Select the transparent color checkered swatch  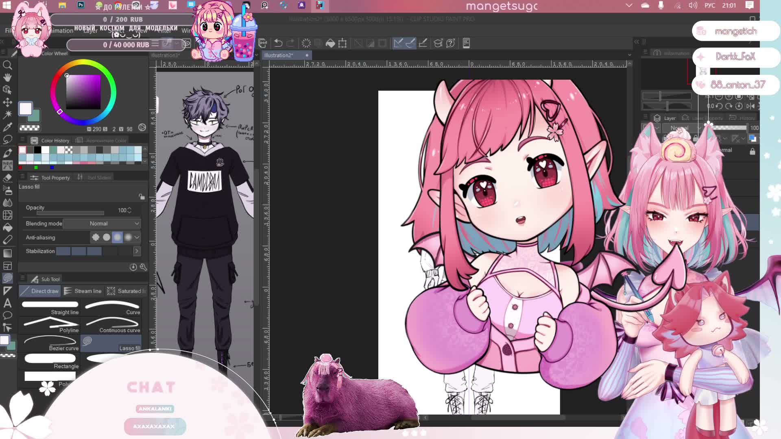(x=30, y=128)
